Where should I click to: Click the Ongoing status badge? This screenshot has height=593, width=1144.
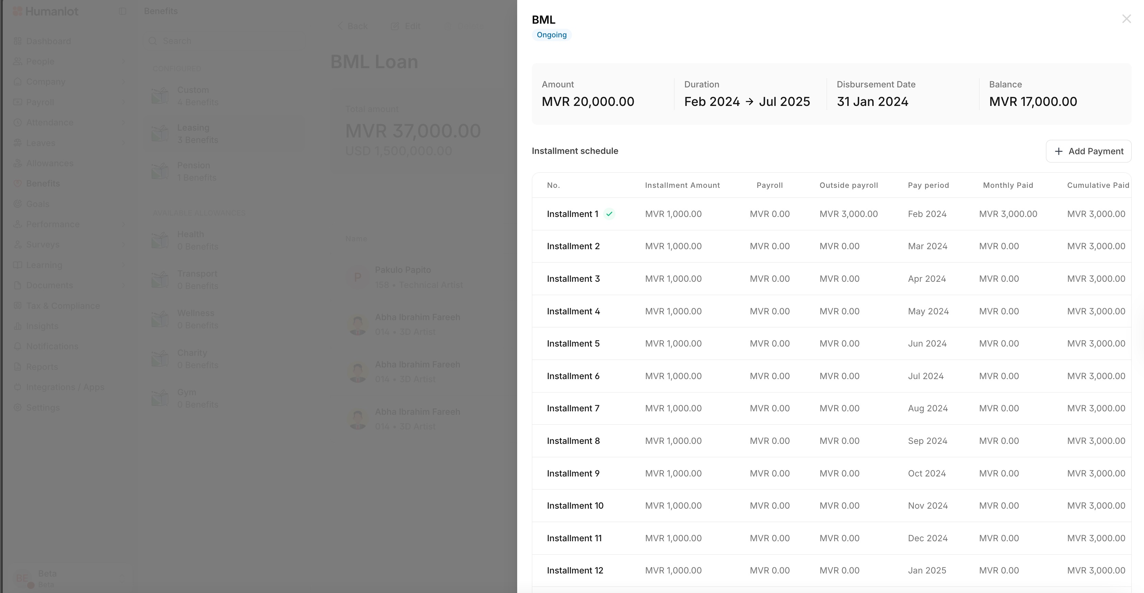(551, 35)
